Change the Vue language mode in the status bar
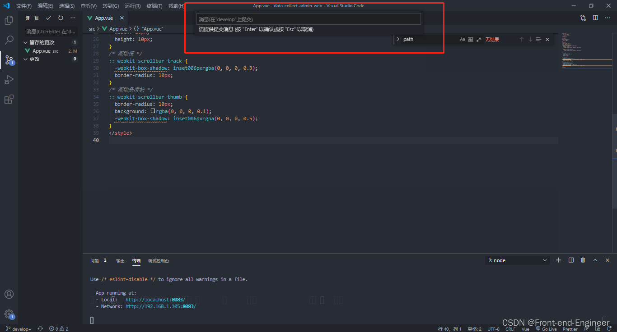Image resolution: width=617 pixels, height=332 pixels. pos(525,329)
